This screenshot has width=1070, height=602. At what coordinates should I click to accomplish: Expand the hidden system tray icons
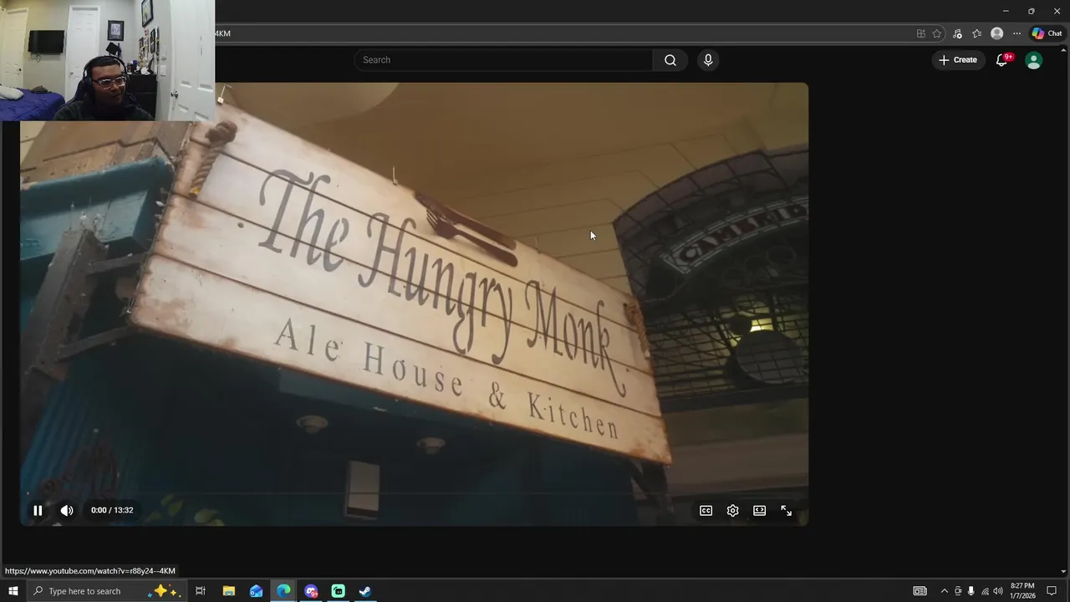[x=945, y=591]
